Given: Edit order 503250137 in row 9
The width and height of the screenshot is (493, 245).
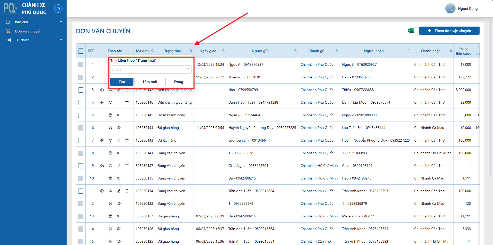Looking at the screenshot, I should [x=119, y=166].
